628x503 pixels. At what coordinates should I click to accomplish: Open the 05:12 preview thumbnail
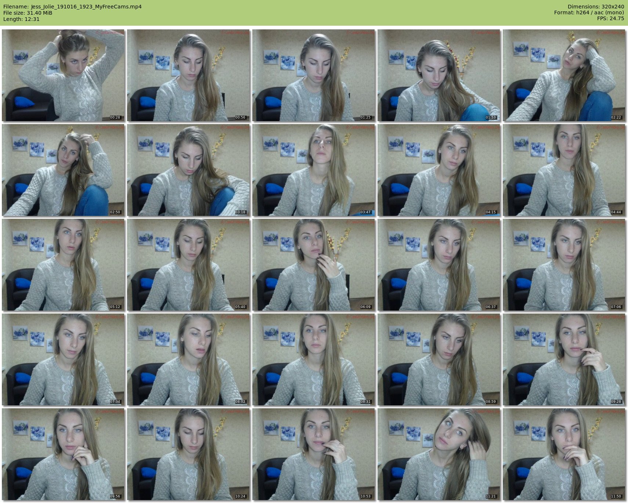[x=63, y=265]
